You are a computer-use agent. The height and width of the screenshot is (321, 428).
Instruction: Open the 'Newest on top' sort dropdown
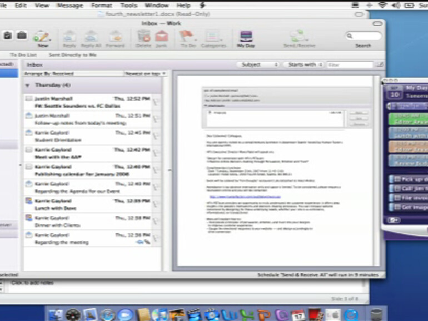(145, 73)
